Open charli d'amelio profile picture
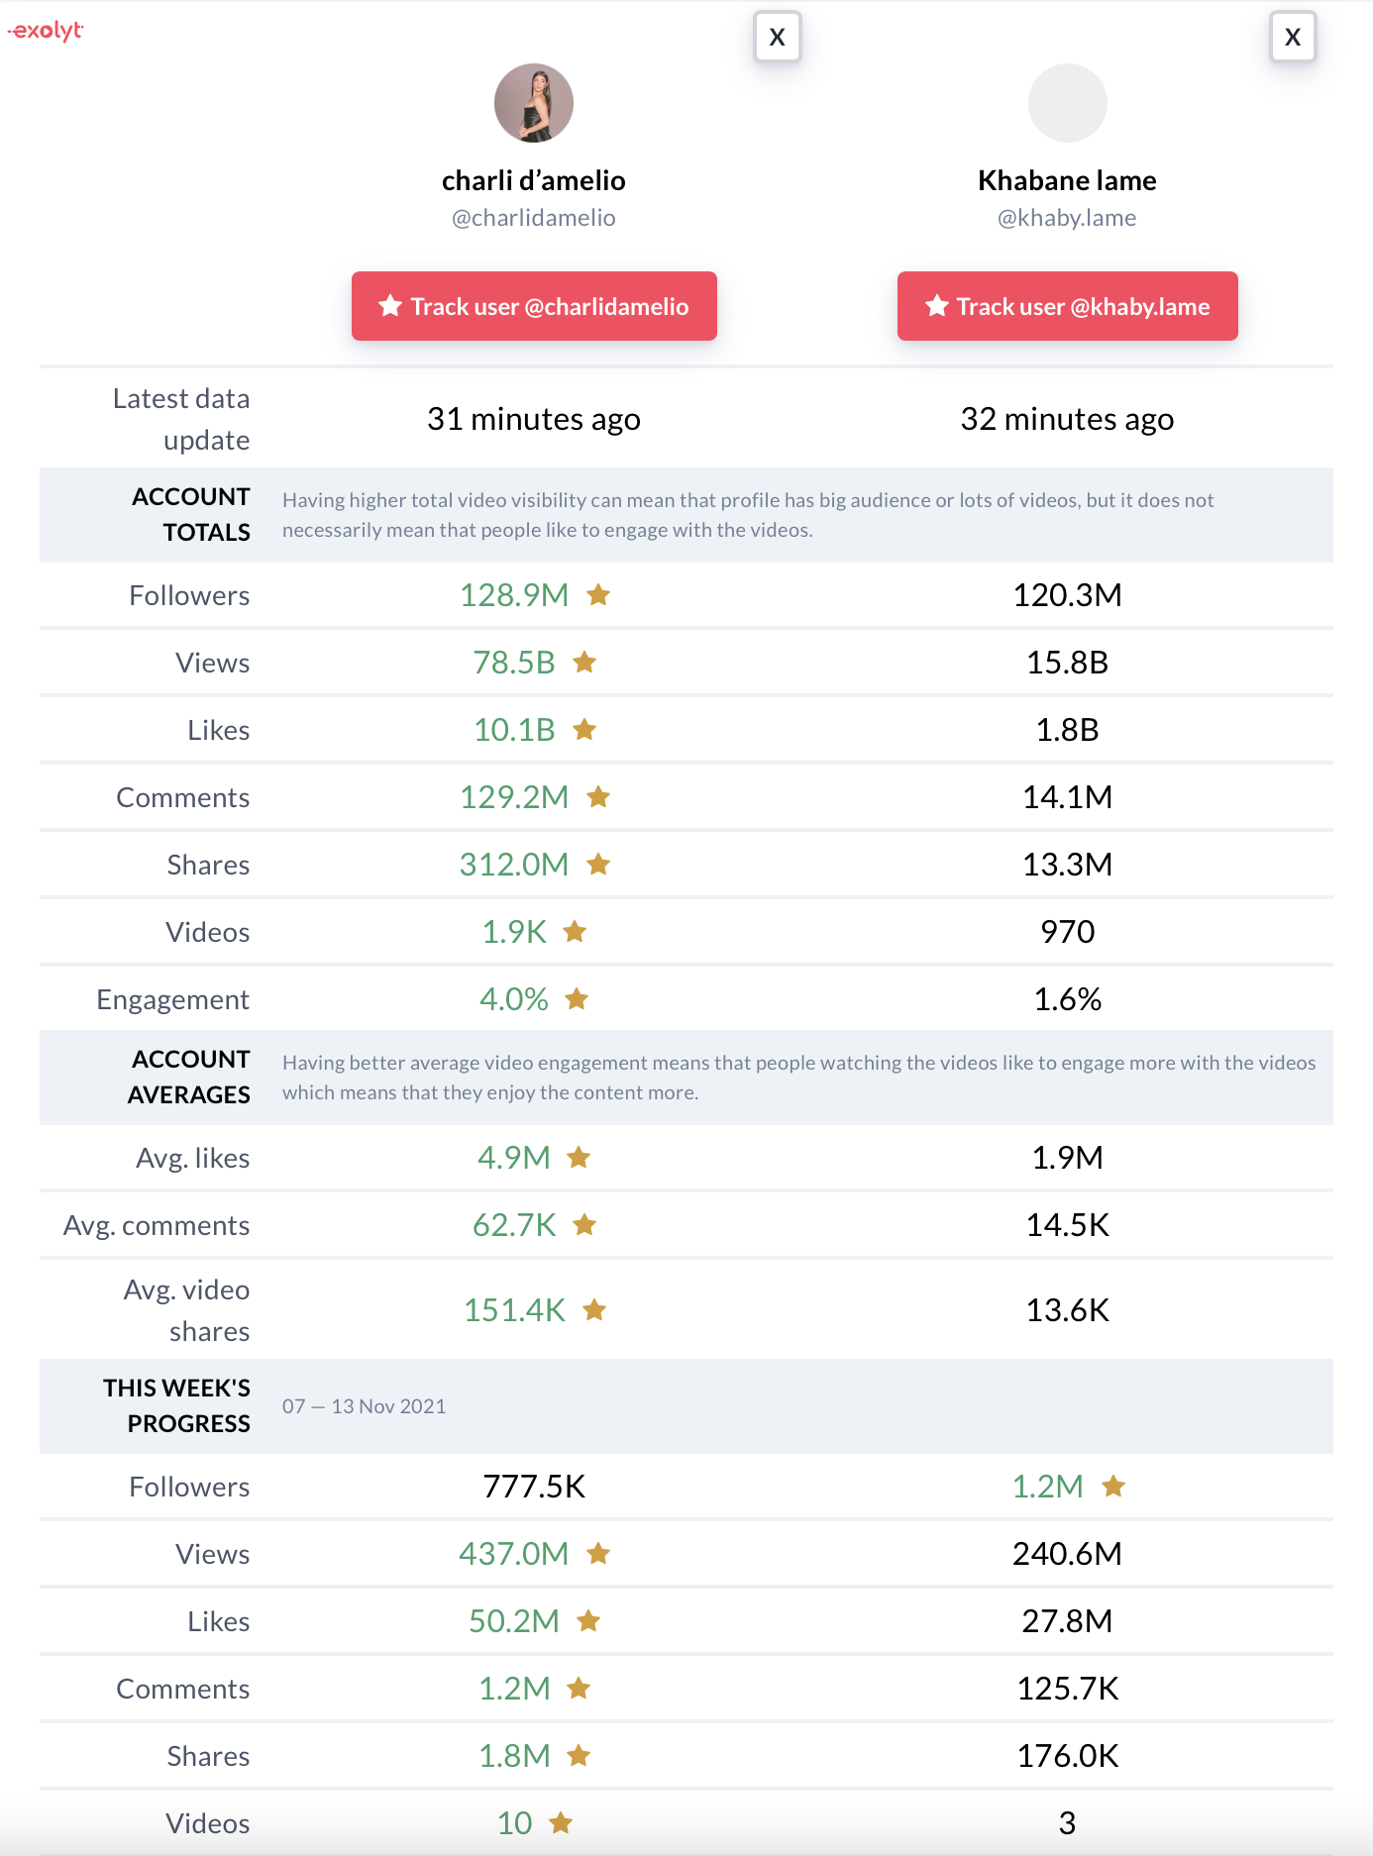Screen dimensions: 1373x1856 coord(533,103)
